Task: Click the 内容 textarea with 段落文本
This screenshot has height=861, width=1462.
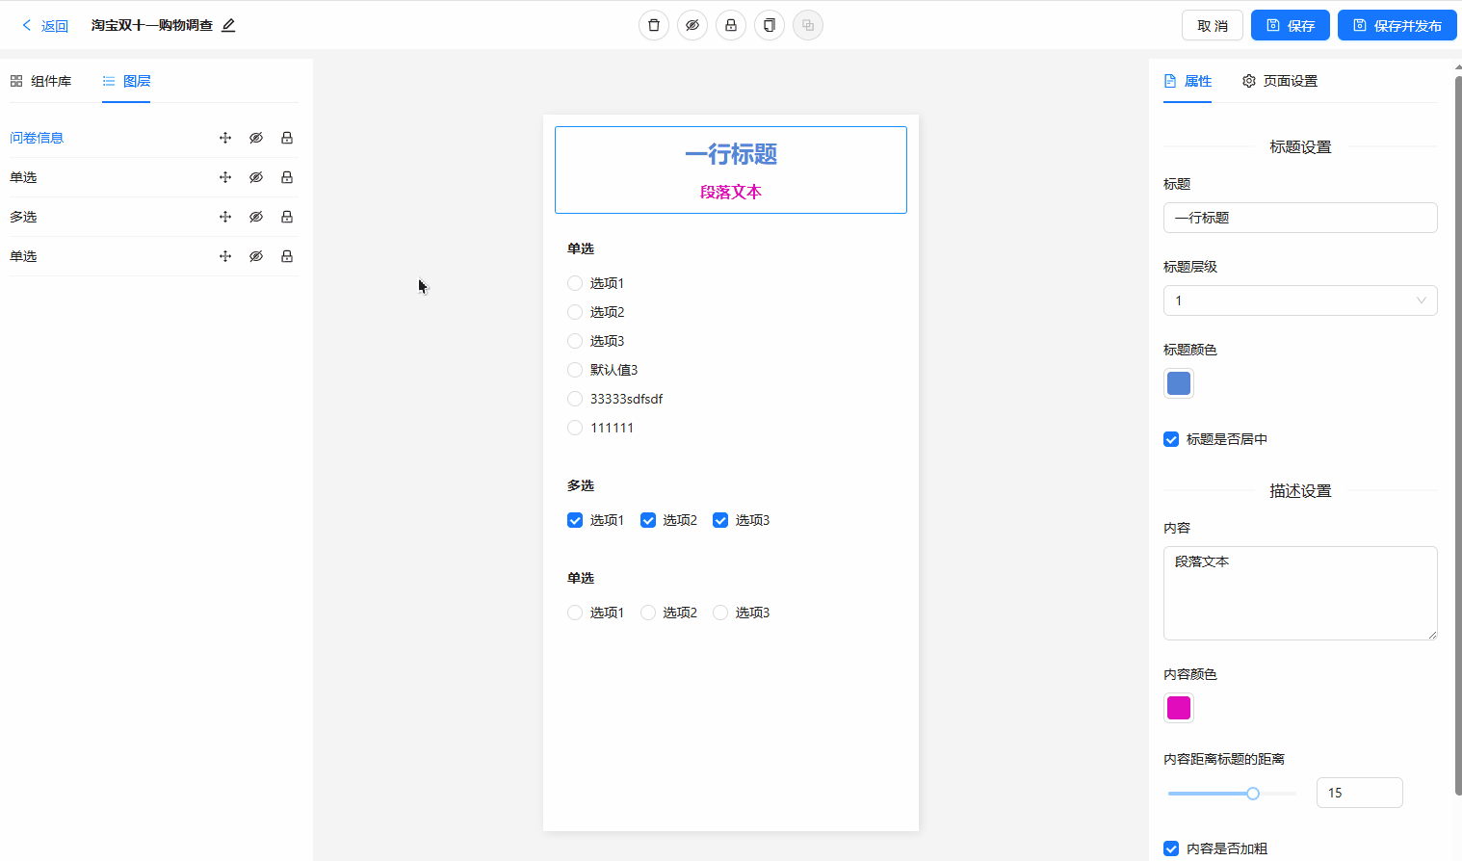Action: click(x=1300, y=593)
